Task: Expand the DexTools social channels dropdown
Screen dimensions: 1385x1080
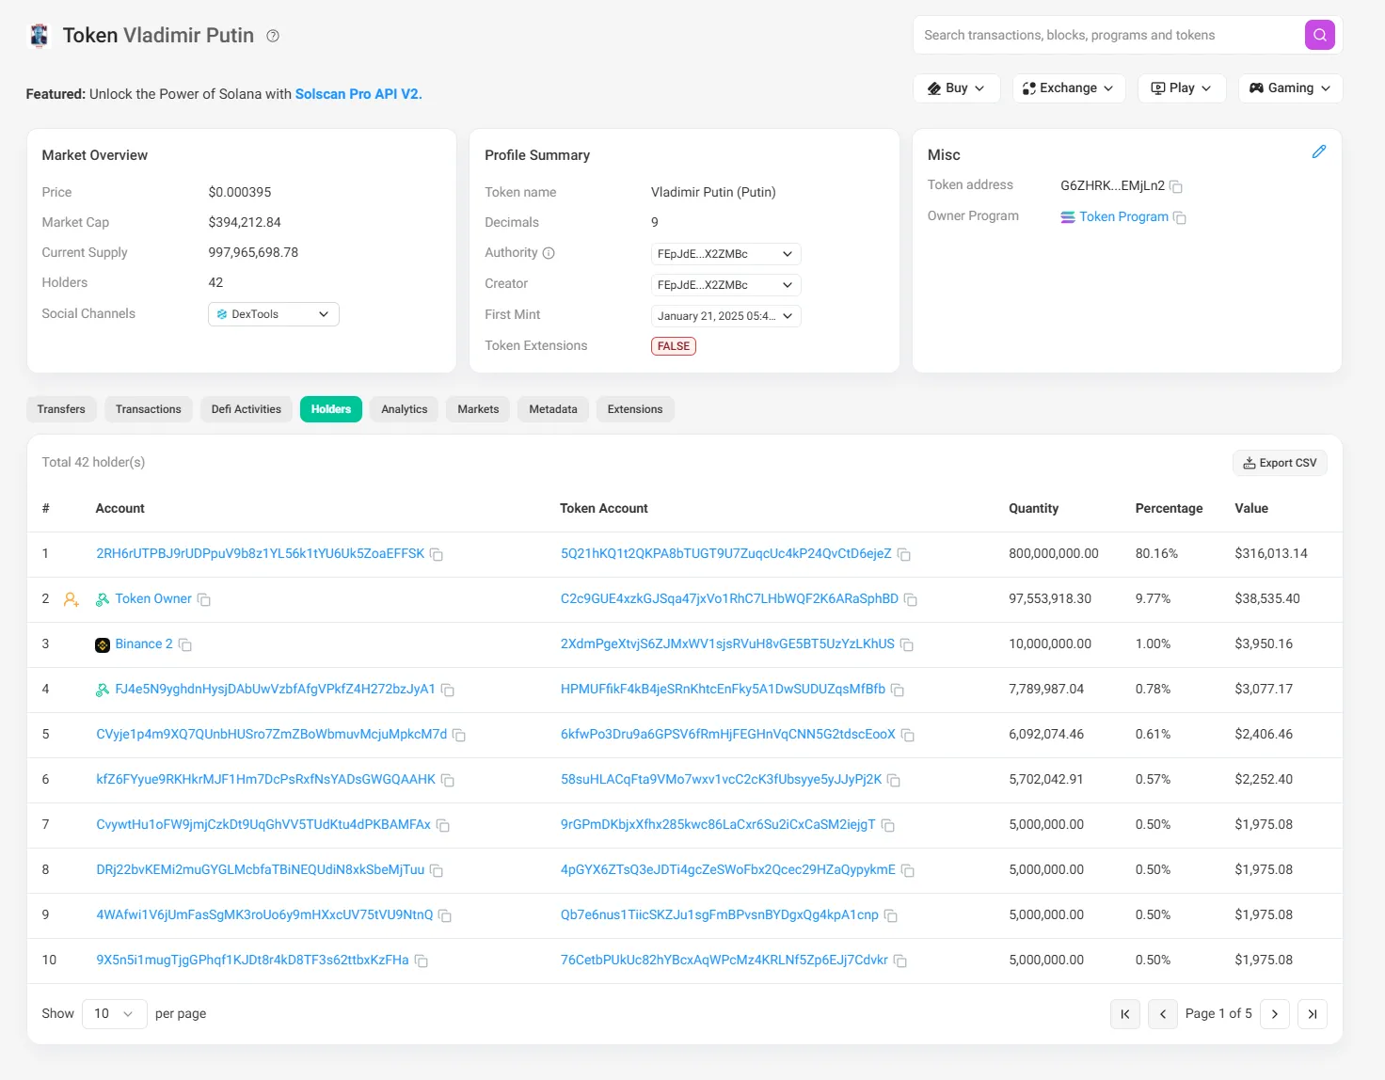Action: pos(273,314)
